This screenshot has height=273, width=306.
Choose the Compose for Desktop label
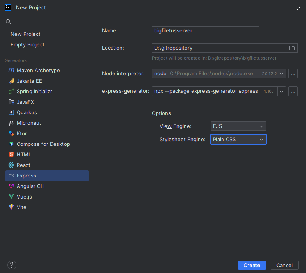pyautogui.click(x=43, y=144)
